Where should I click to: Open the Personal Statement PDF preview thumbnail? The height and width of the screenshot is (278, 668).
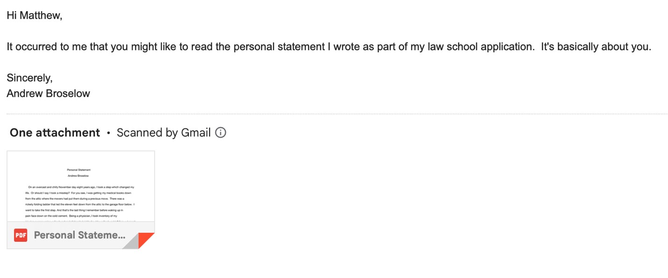click(80, 186)
